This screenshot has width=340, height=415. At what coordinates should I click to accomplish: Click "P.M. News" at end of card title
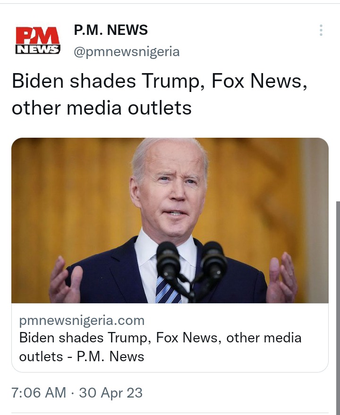point(110,356)
